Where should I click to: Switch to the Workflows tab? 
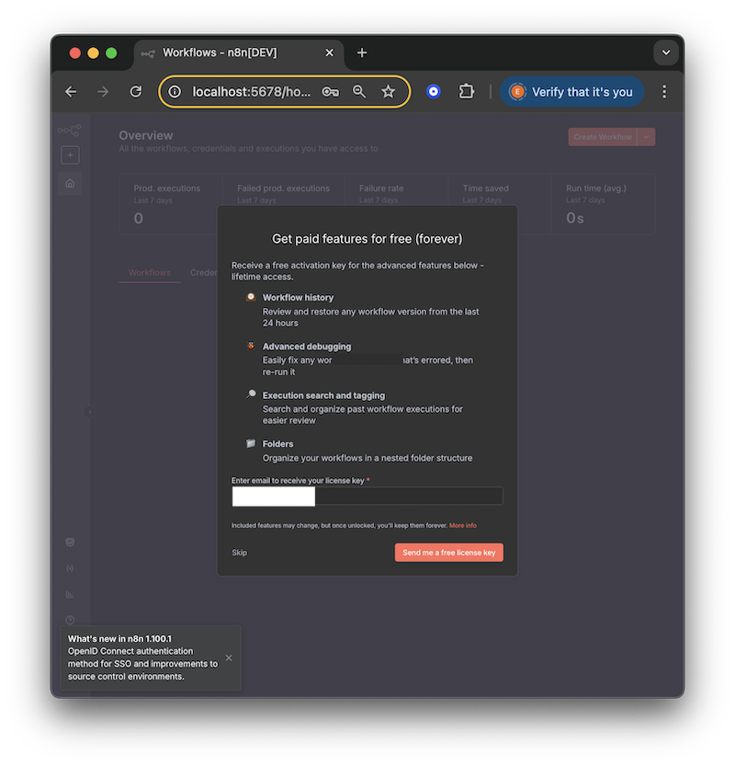(x=150, y=273)
